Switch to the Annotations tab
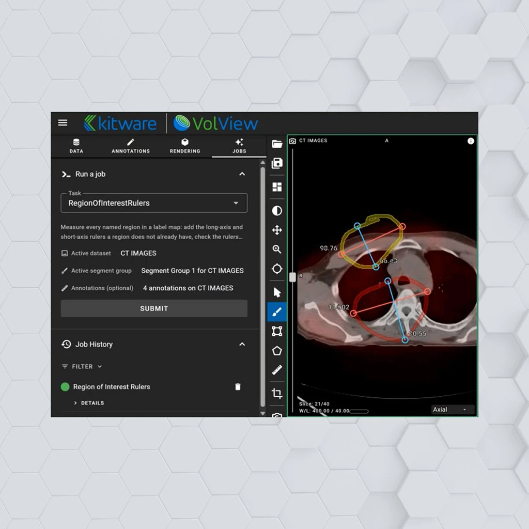The width and height of the screenshot is (529, 529). (131, 146)
